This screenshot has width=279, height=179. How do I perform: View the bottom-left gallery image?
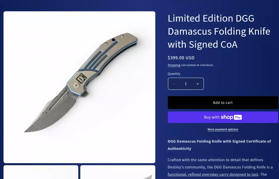pyautogui.click(x=41, y=172)
